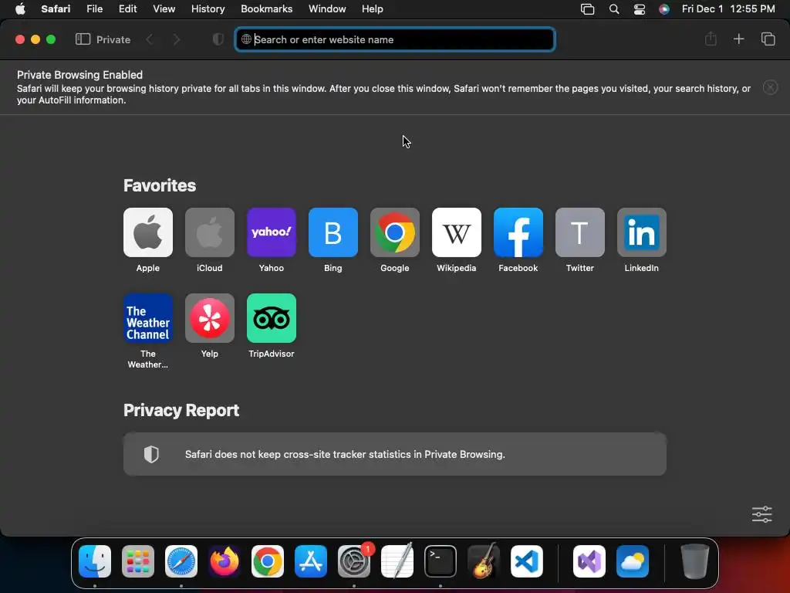The image size is (790, 593).
Task: Open the Yelp favorite
Action: tap(210, 318)
